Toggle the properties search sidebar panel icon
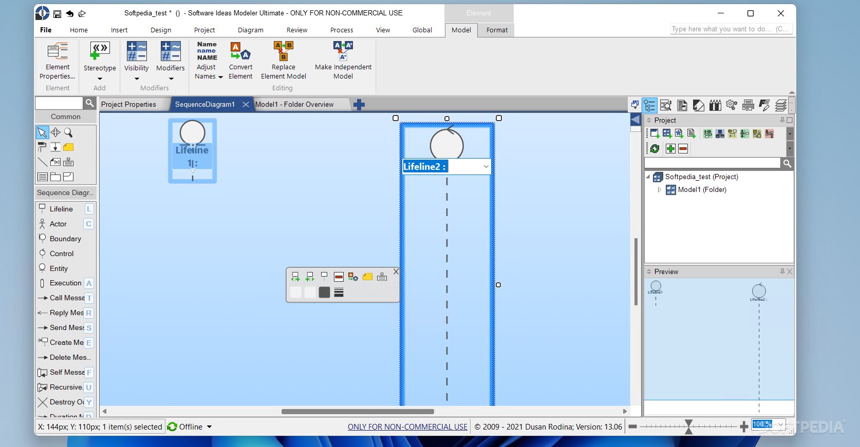 coord(666,105)
